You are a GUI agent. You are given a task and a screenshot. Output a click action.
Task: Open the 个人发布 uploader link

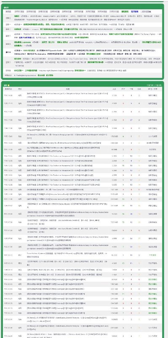(x=153, y=255)
